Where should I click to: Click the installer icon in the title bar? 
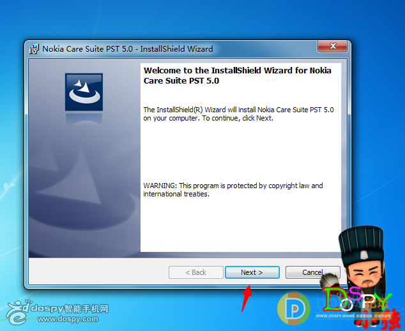click(x=34, y=49)
